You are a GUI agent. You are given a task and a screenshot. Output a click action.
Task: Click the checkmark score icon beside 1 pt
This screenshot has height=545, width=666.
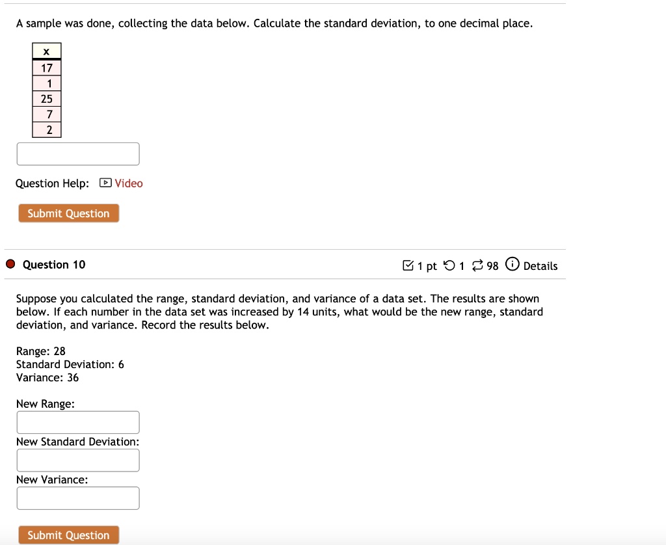coord(409,265)
